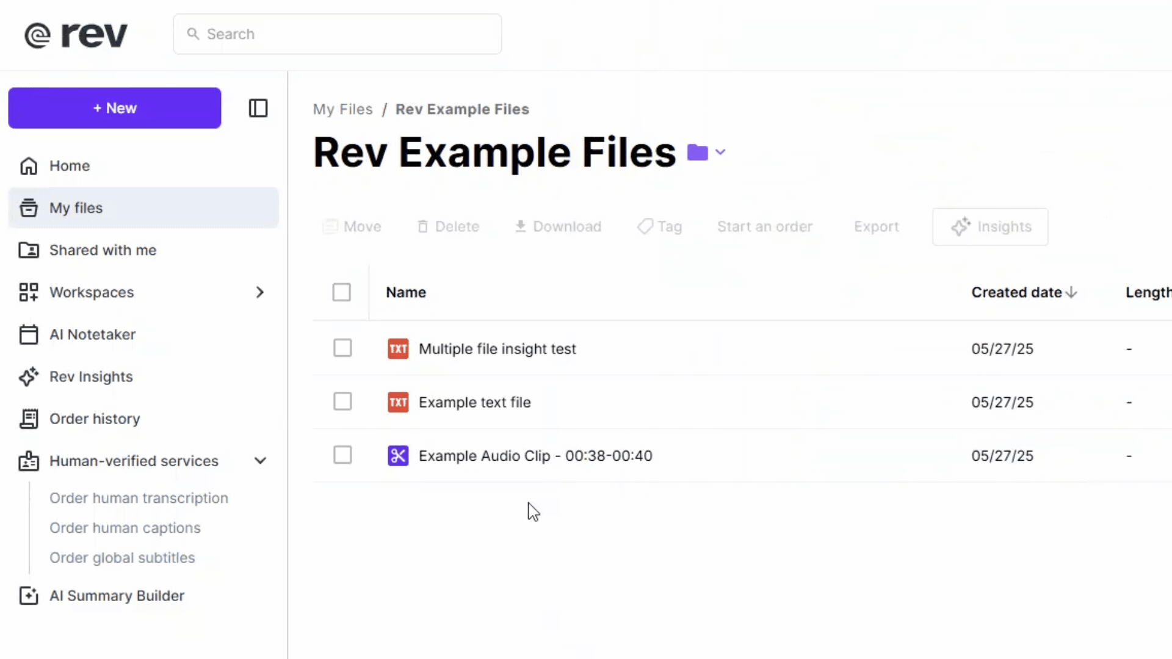This screenshot has height=659, width=1172.
Task: Click My Files breadcrumb link
Action: (x=342, y=109)
